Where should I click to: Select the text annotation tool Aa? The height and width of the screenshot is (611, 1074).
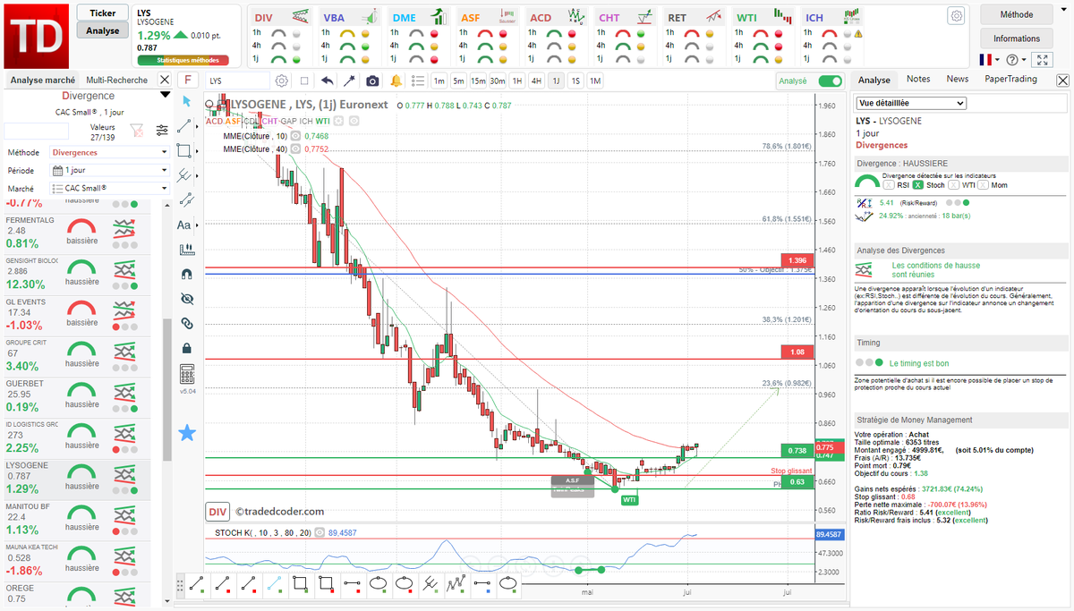pos(184,225)
